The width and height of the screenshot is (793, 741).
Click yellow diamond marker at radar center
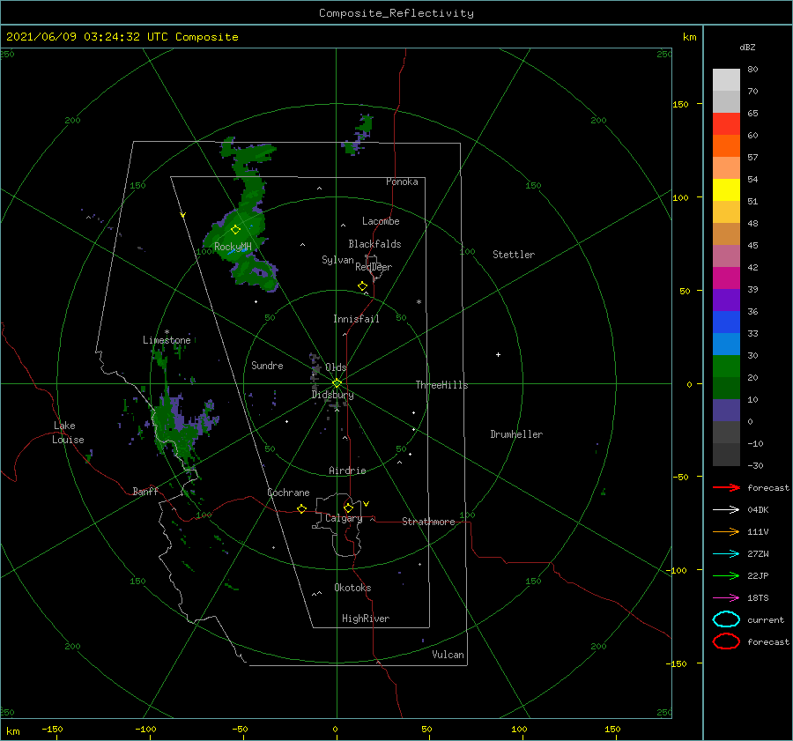coord(337,383)
